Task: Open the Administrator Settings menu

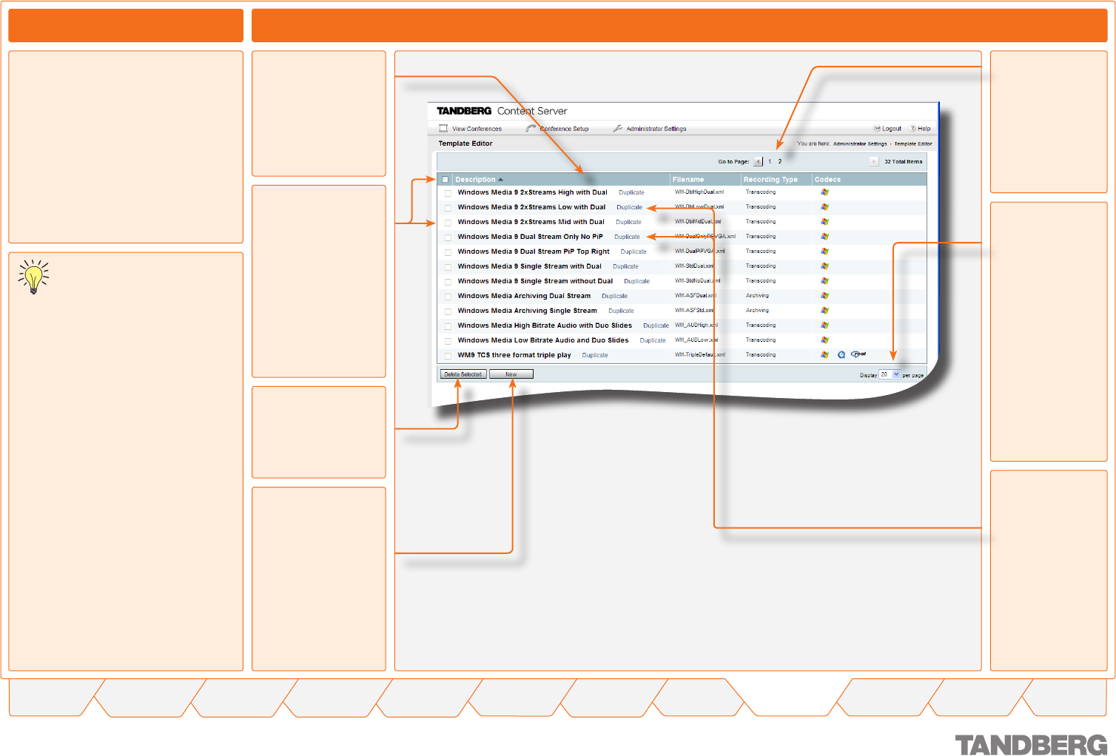Action: click(656, 129)
